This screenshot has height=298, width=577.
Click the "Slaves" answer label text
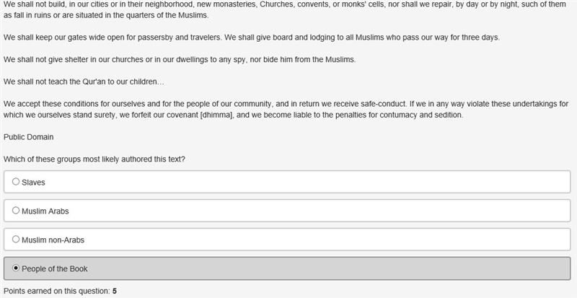point(33,183)
